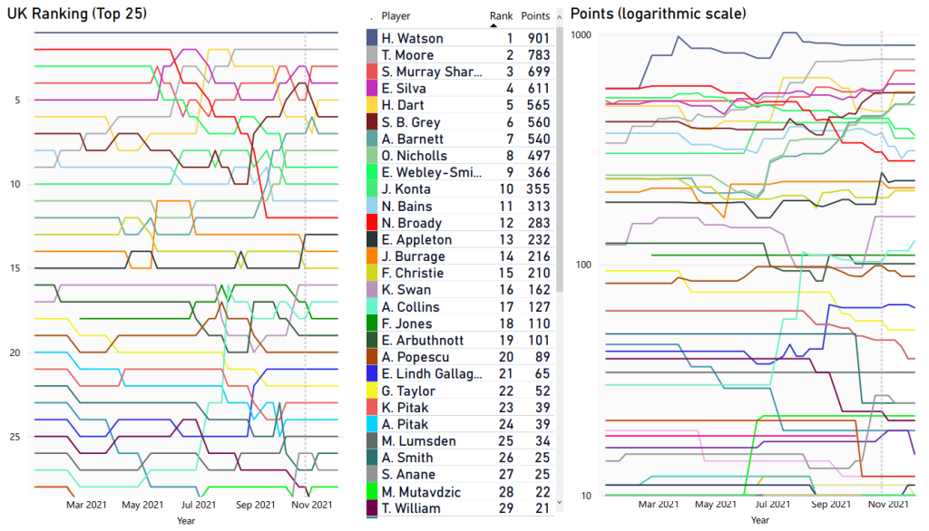Click the scroll-down arrow of the player table
This screenshot has width=929, height=531.
tap(559, 501)
